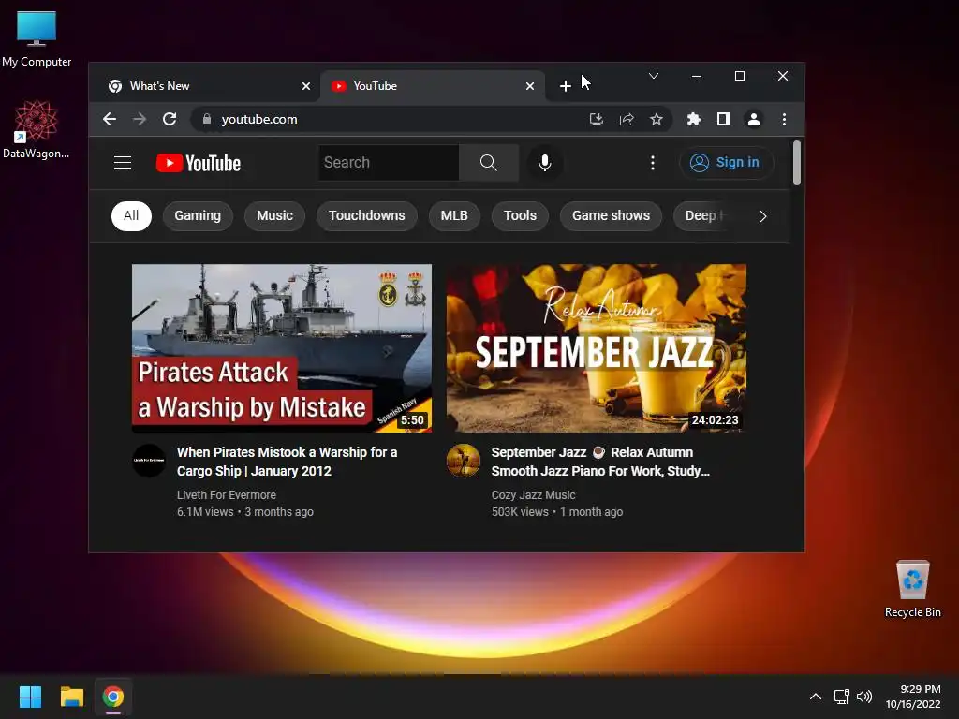Share this page using the share icon

coord(627,119)
